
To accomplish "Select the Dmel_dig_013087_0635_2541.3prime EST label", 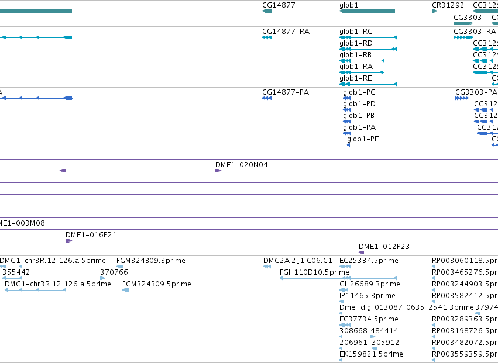I will [x=407, y=307].
